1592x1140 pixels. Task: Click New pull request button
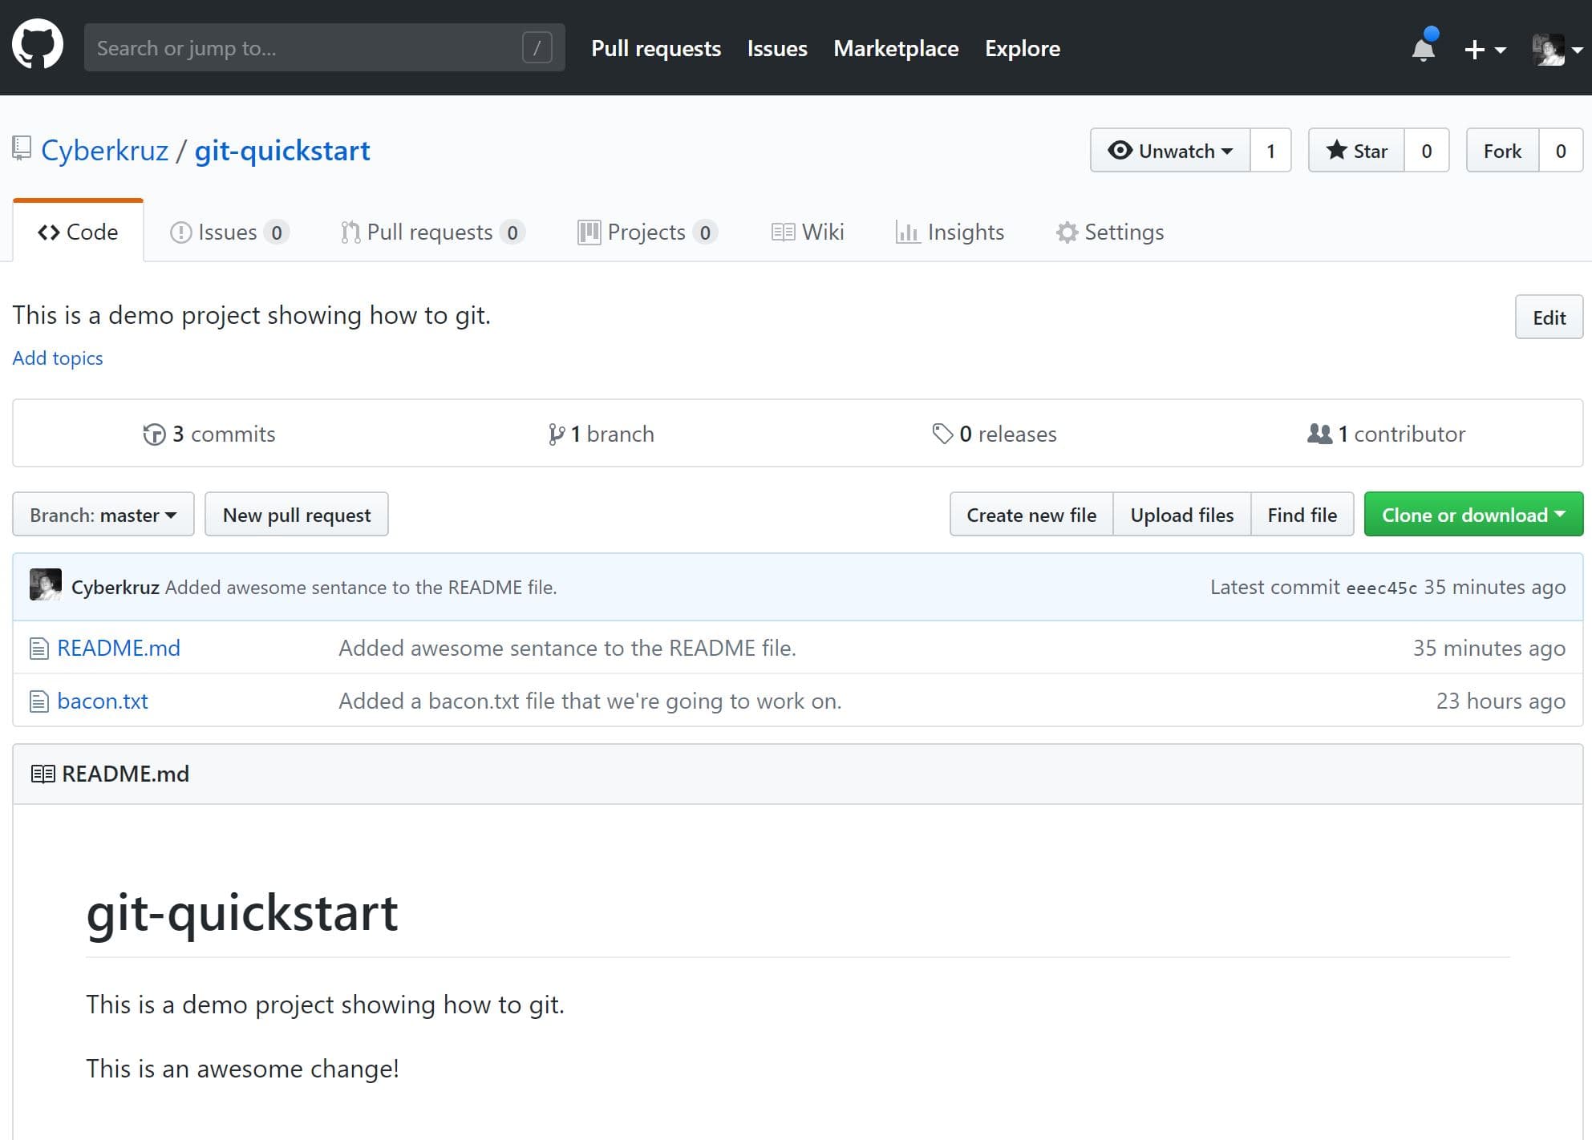coord(297,515)
